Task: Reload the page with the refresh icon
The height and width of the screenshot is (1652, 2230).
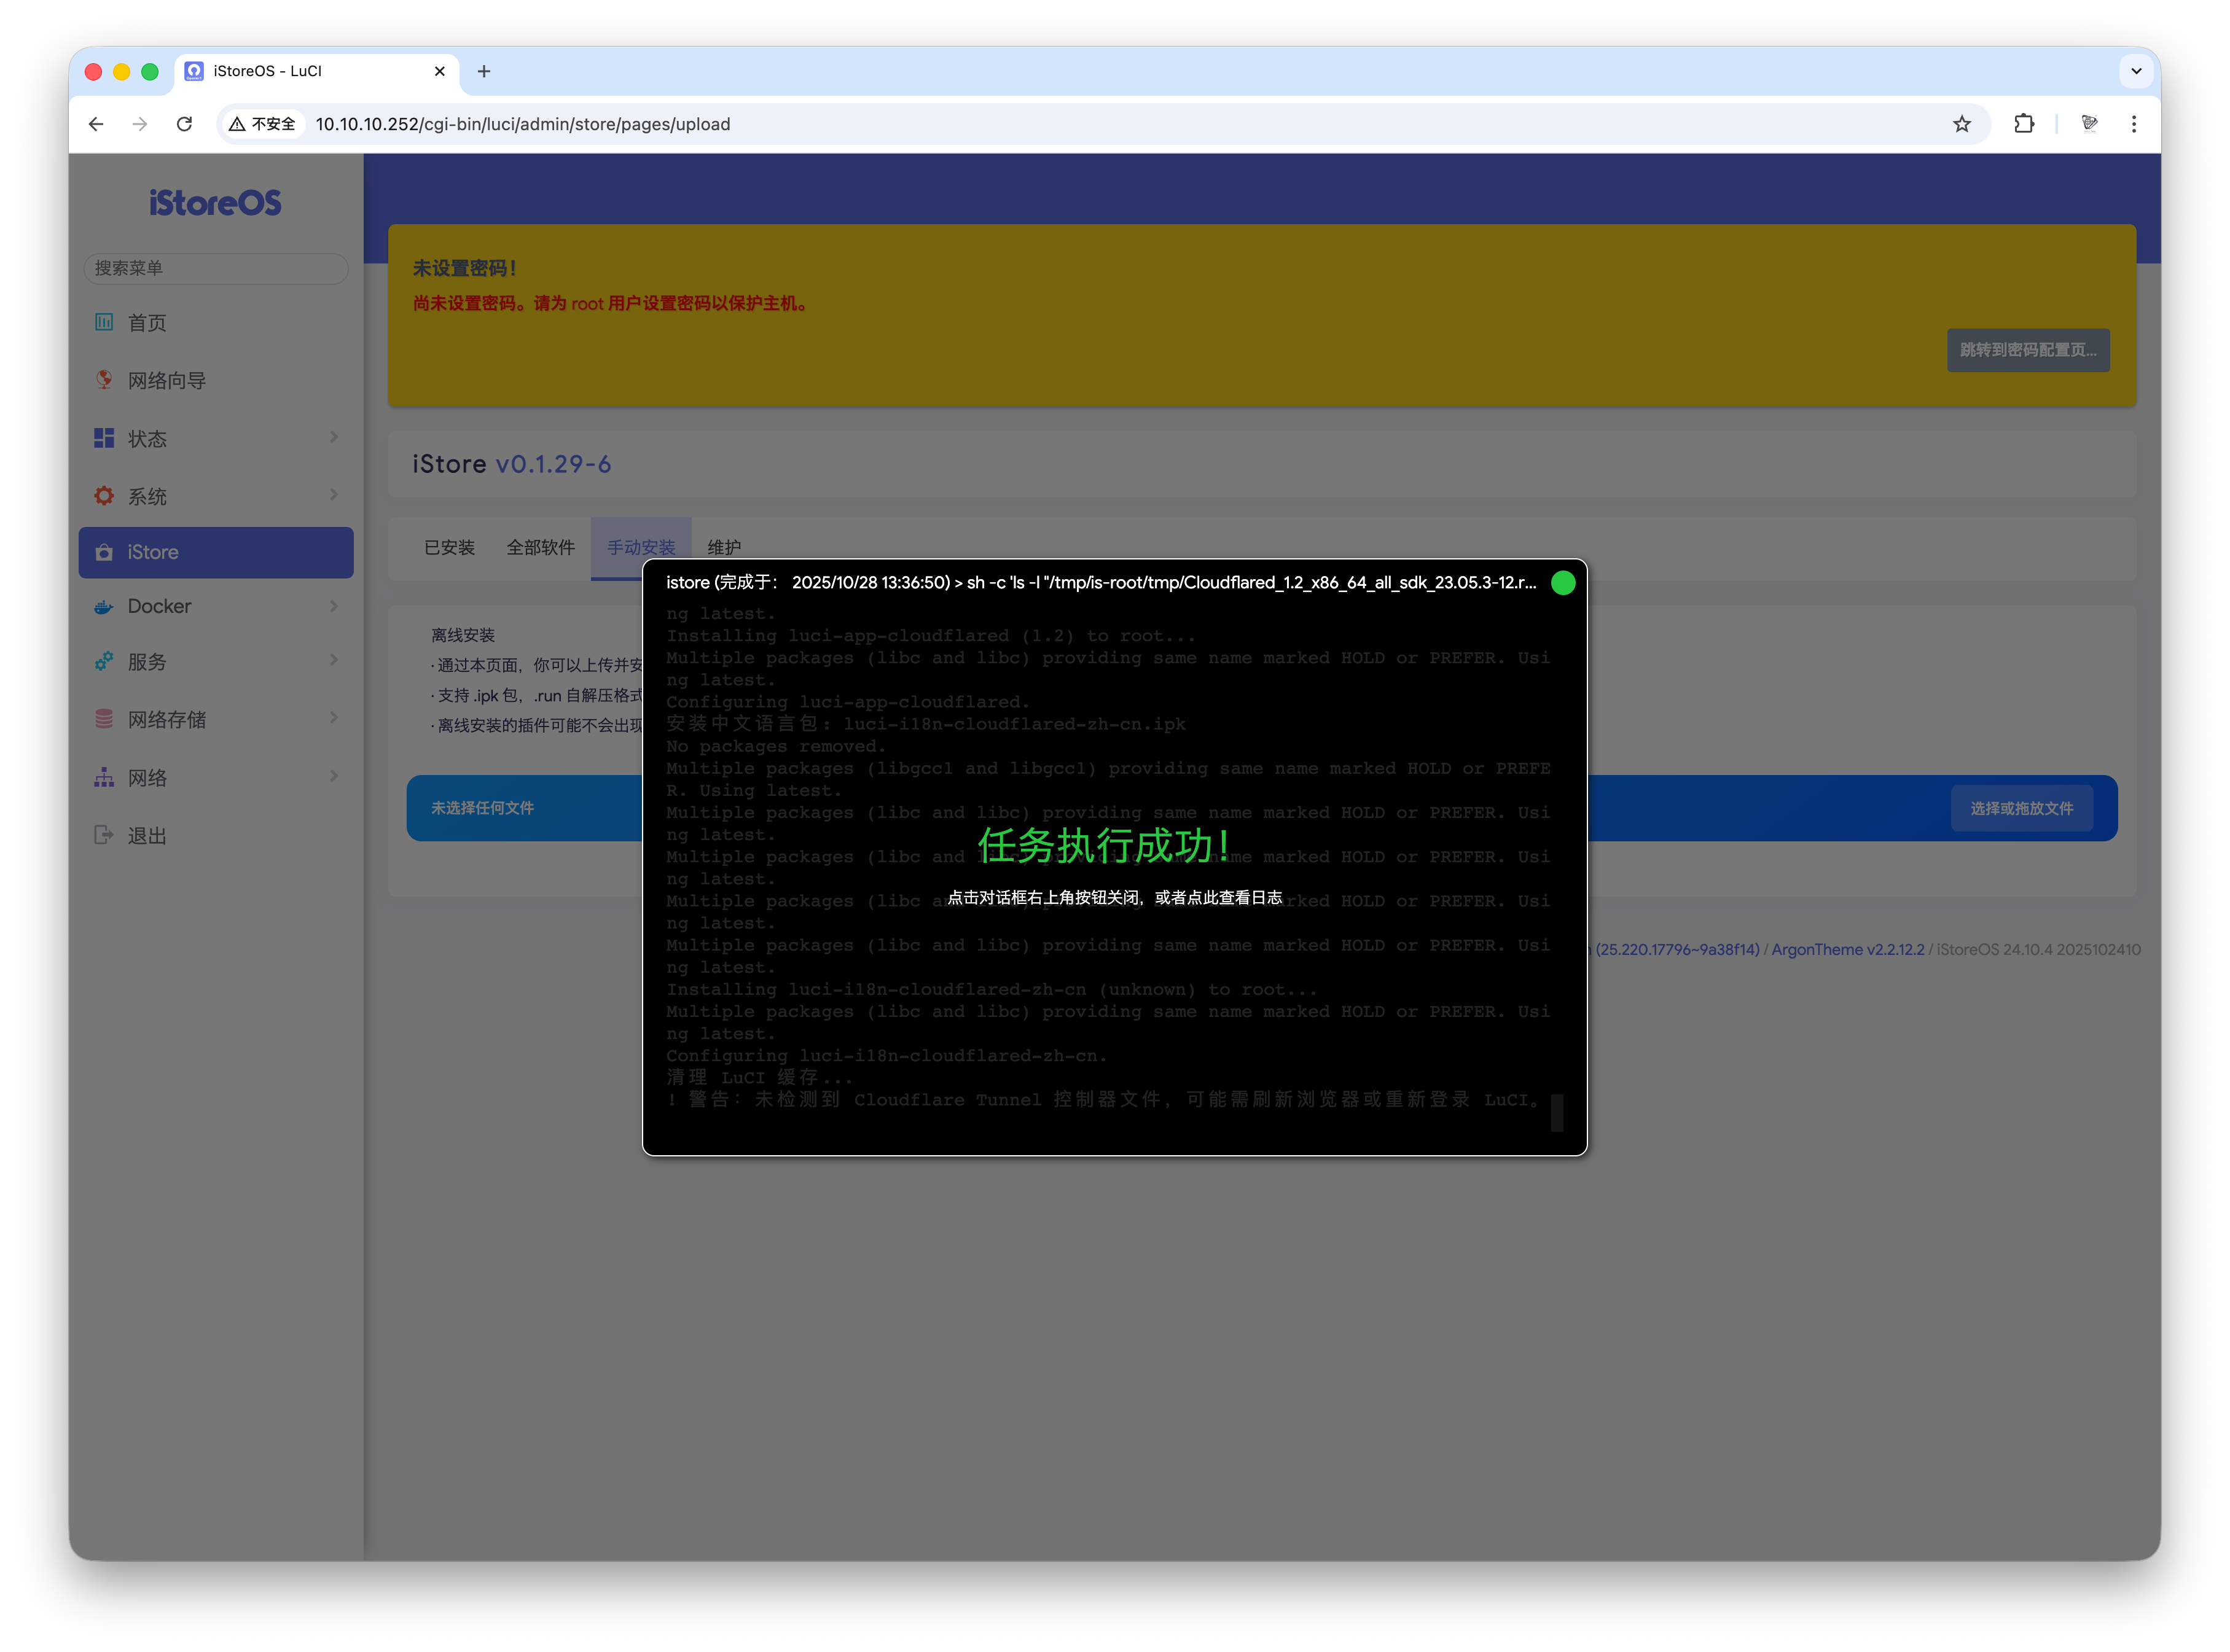Action: (x=184, y=124)
